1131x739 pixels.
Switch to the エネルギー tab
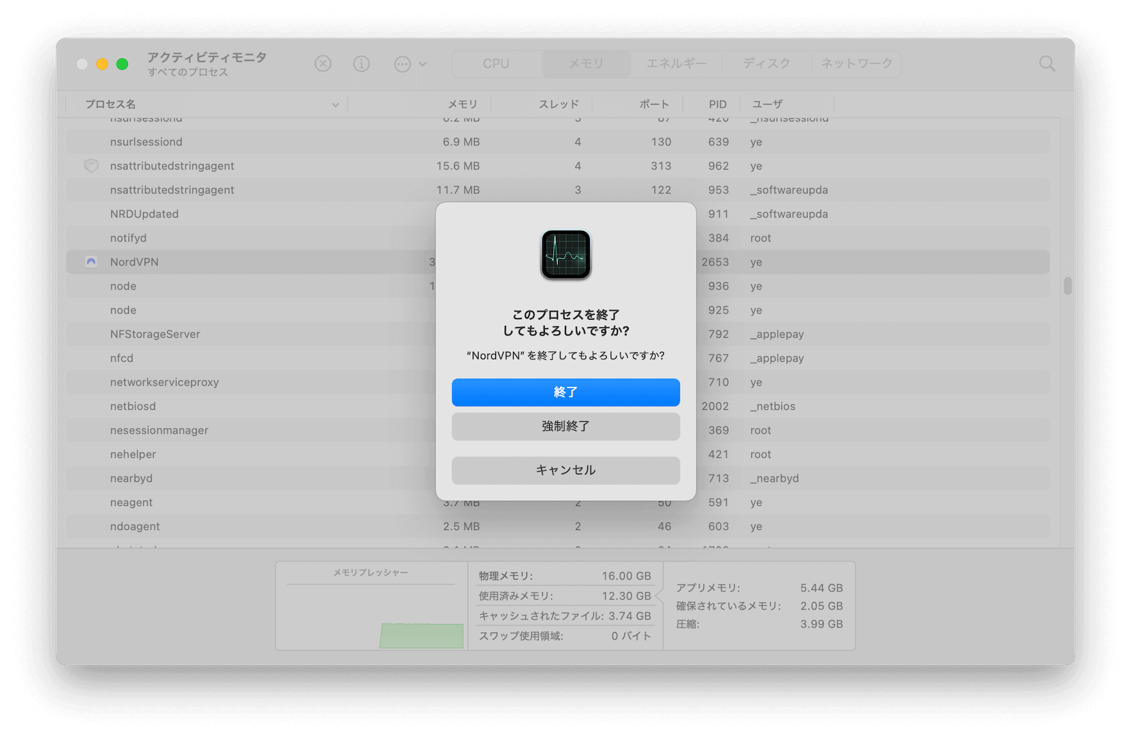click(676, 64)
